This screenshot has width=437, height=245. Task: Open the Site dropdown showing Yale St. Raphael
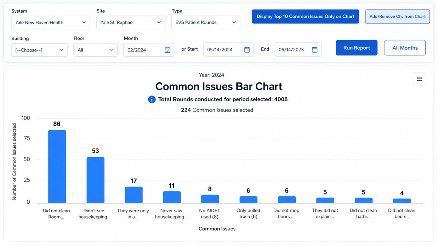pyautogui.click(x=130, y=22)
